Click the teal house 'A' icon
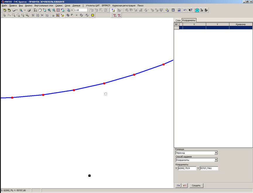Image resolution: width=253 pixels, height=193 pixels. point(197,10)
